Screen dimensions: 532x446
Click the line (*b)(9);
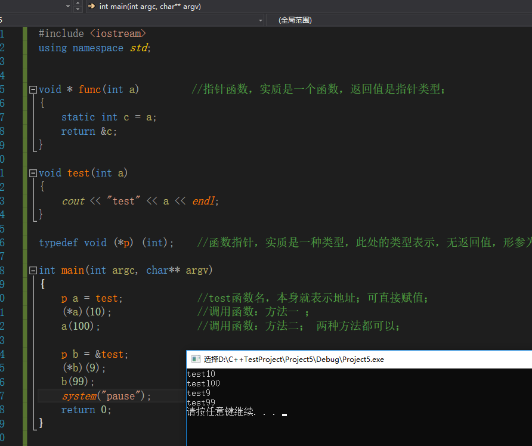(84, 368)
